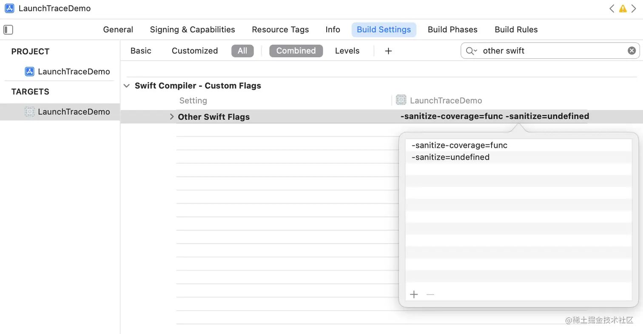Switch to Resource Tags tab
The width and height of the screenshot is (643, 334).
280,30
